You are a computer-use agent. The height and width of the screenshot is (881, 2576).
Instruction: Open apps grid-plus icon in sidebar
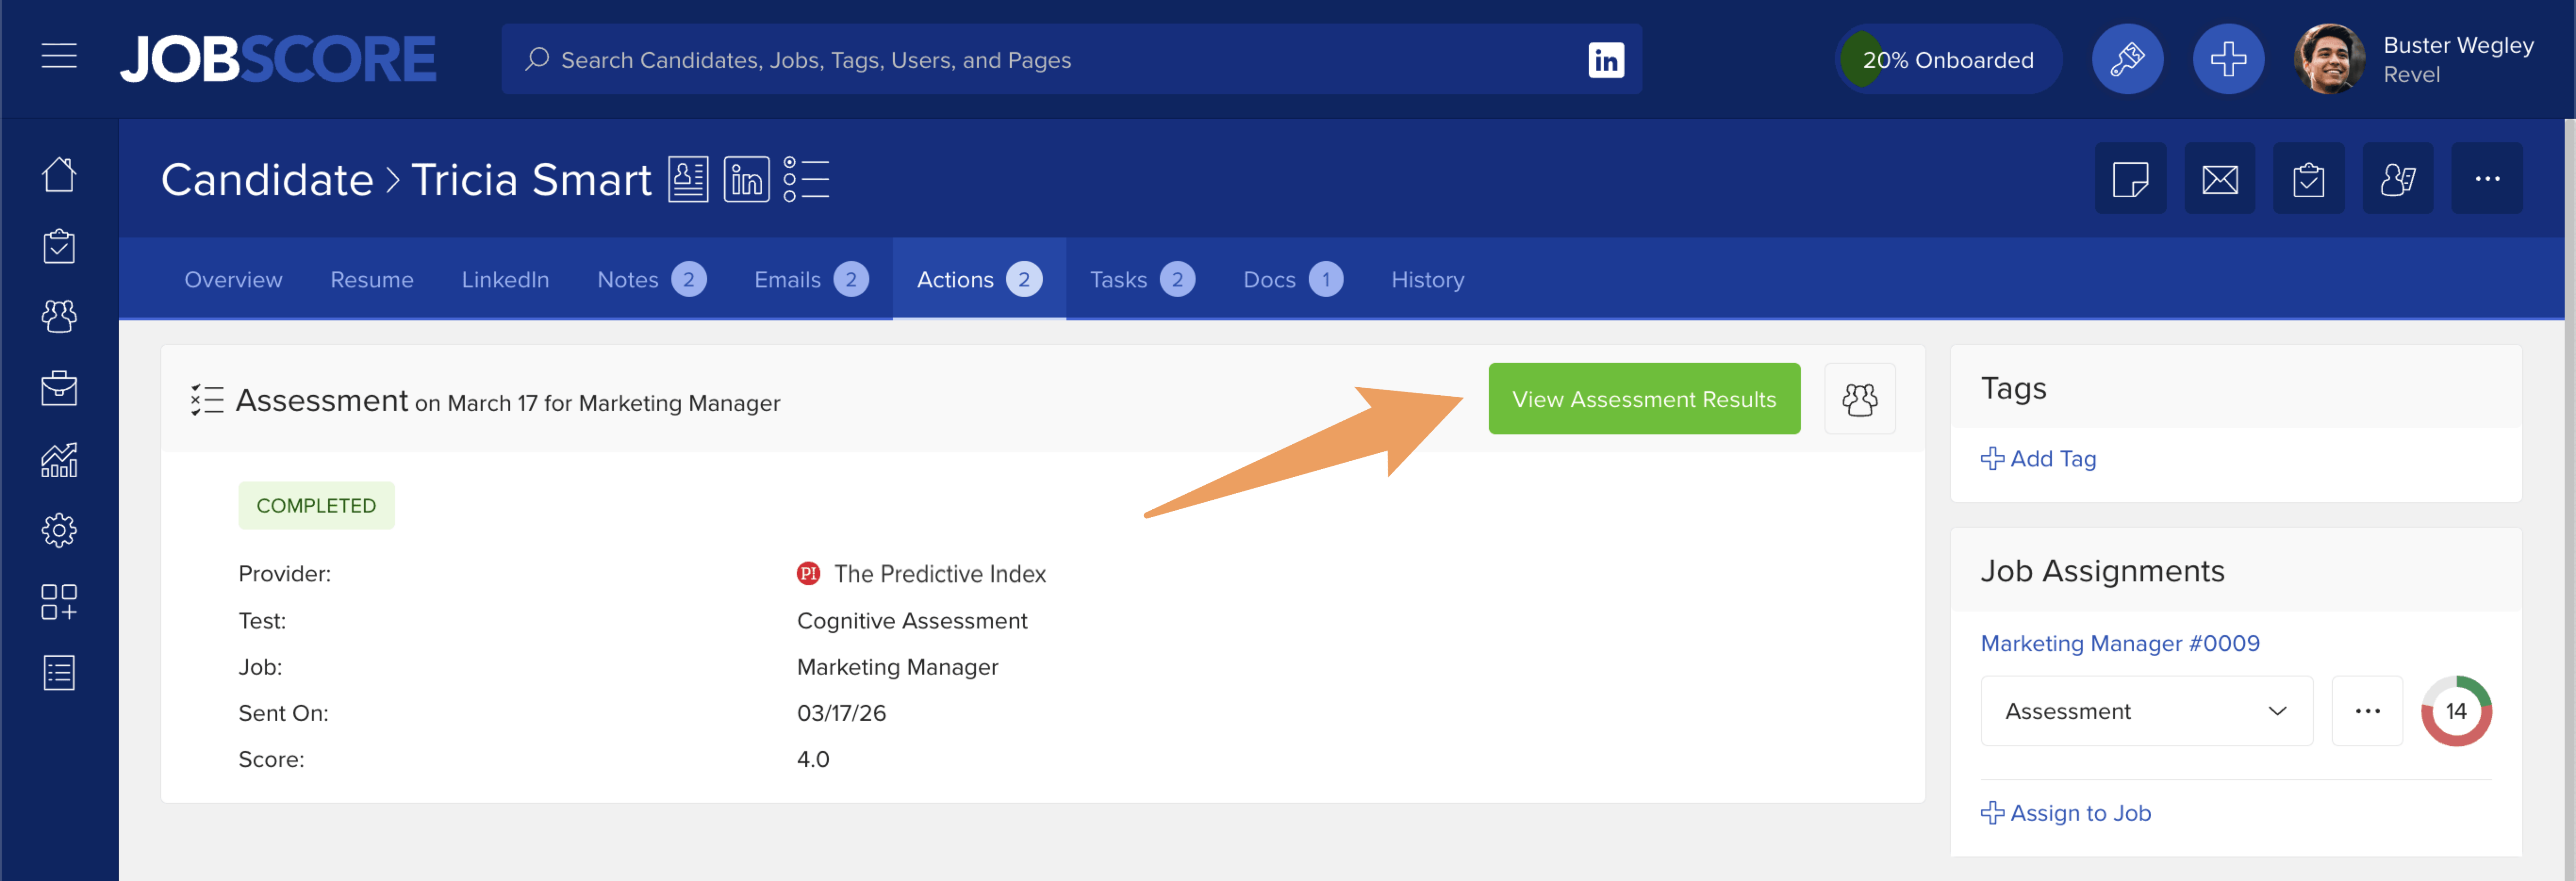coord(59,601)
